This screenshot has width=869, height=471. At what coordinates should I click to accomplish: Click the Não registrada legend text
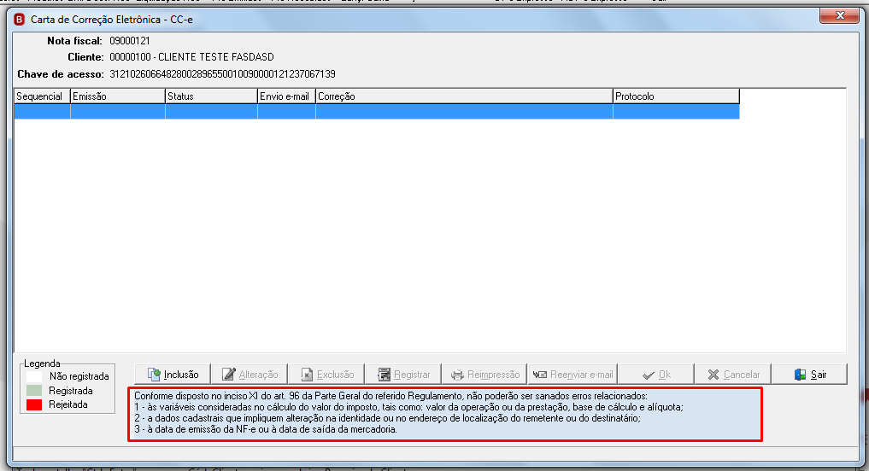pos(79,376)
